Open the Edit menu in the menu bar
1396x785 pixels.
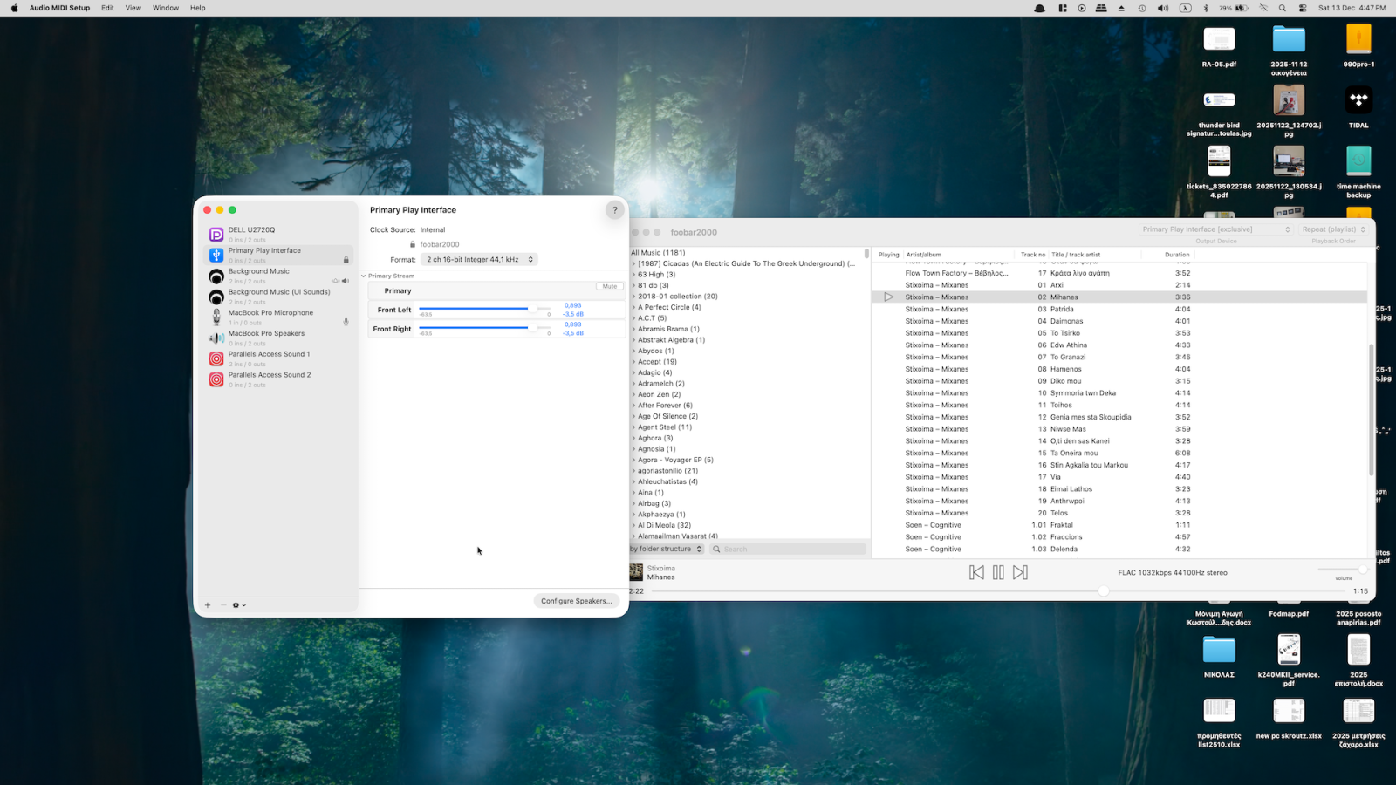click(106, 8)
